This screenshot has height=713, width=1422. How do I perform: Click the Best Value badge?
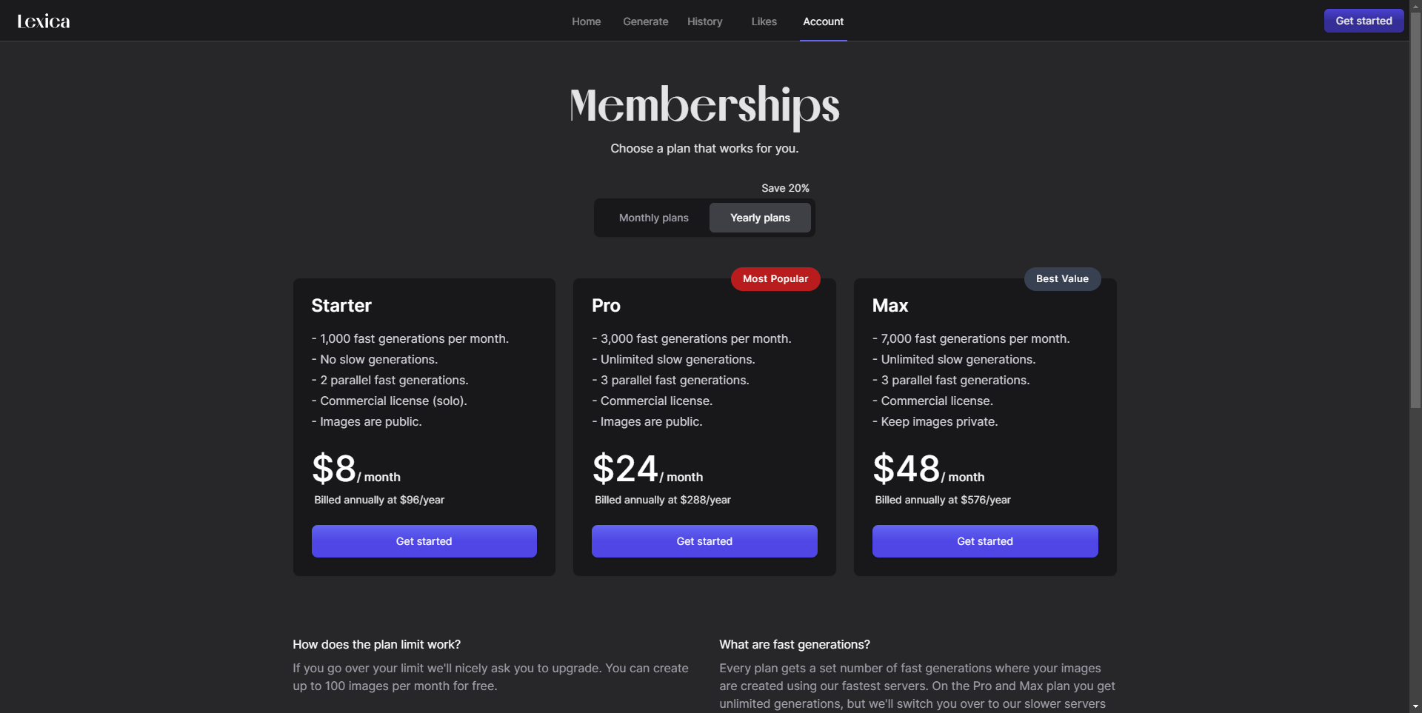pos(1062,279)
